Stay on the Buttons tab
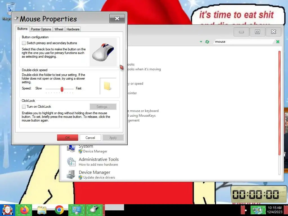This screenshot has height=216, width=288. coord(22,29)
